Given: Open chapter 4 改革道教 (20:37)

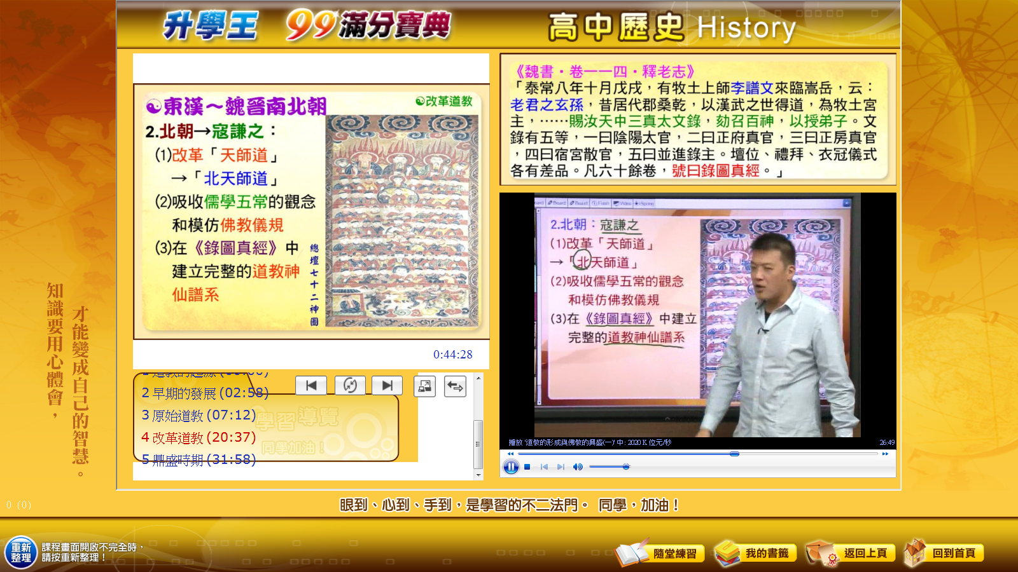Looking at the screenshot, I should [x=199, y=437].
